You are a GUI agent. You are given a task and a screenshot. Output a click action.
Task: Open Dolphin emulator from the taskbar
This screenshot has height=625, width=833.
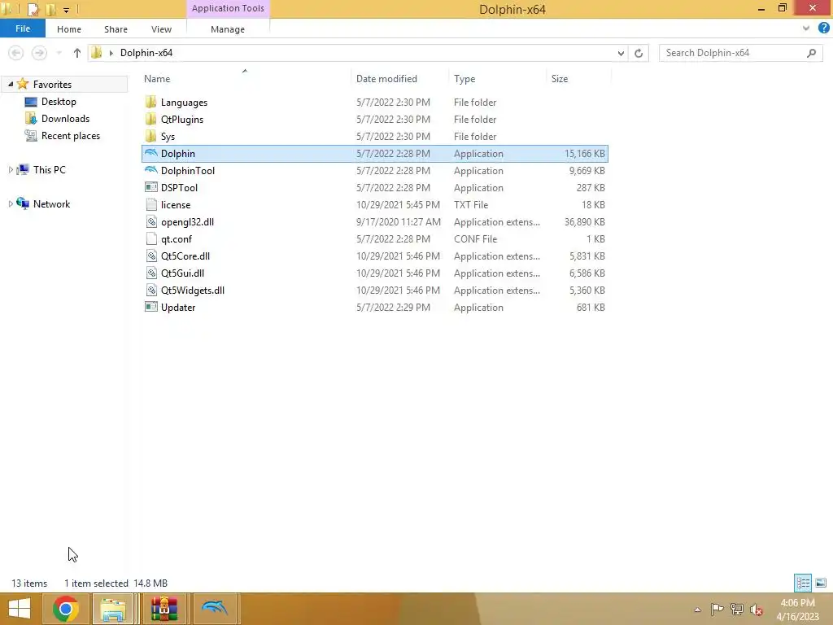tap(215, 609)
